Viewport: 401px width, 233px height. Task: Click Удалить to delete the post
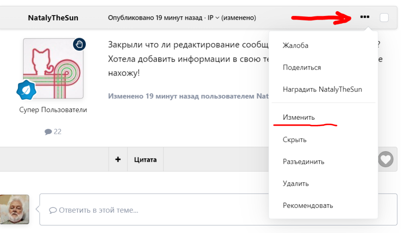tap(296, 184)
